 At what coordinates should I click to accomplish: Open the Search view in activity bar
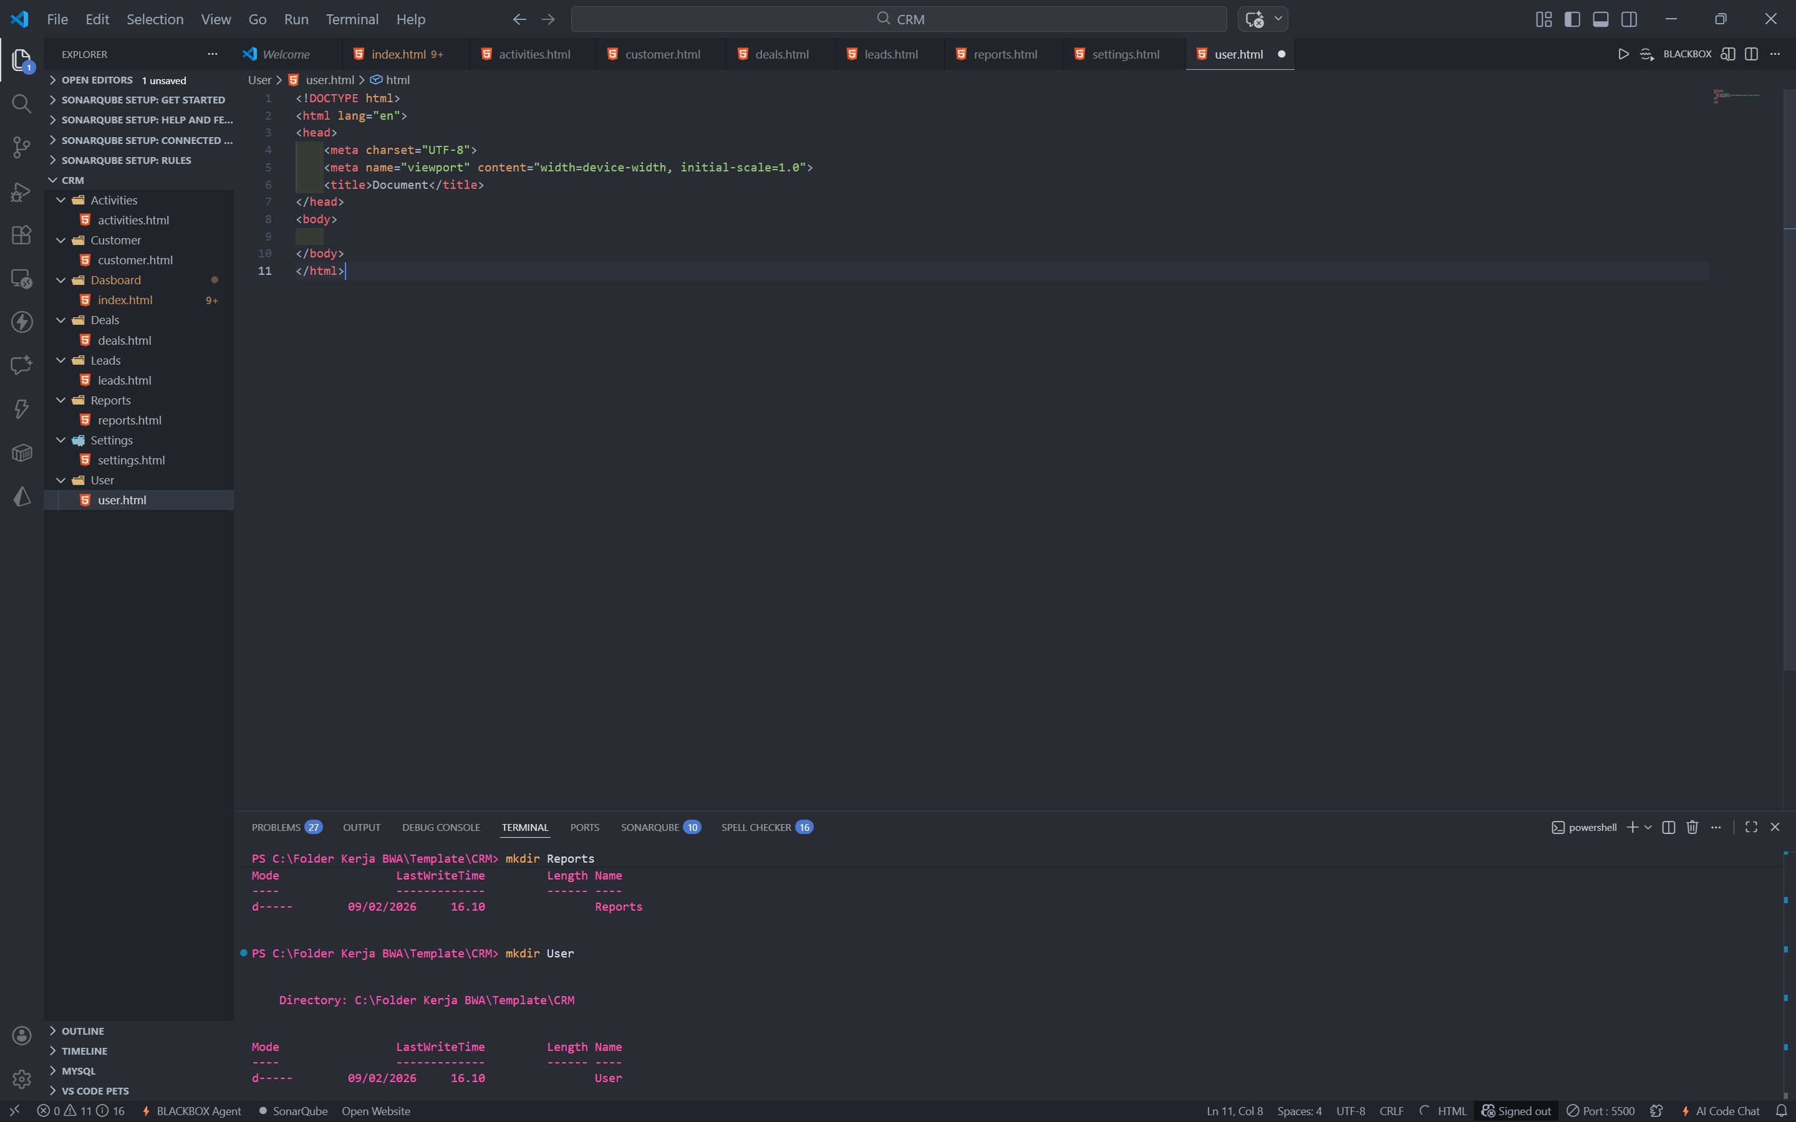(22, 104)
